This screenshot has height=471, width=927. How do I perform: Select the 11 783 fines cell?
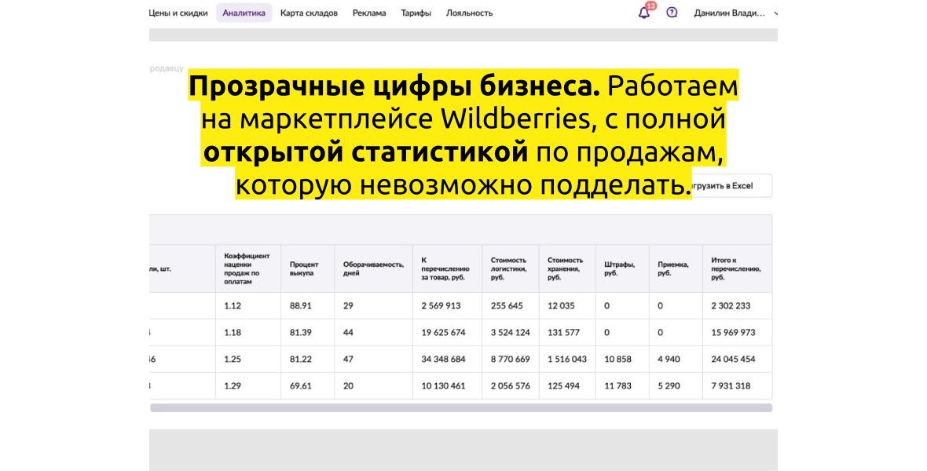(622, 386)
